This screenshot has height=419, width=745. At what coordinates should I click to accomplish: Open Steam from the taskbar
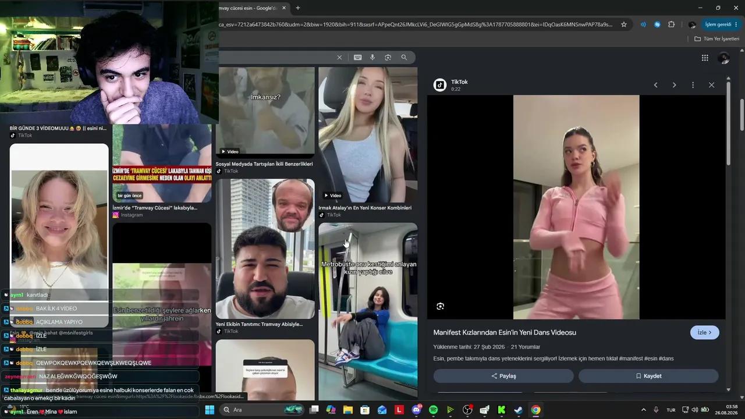[x=518, y=410]
